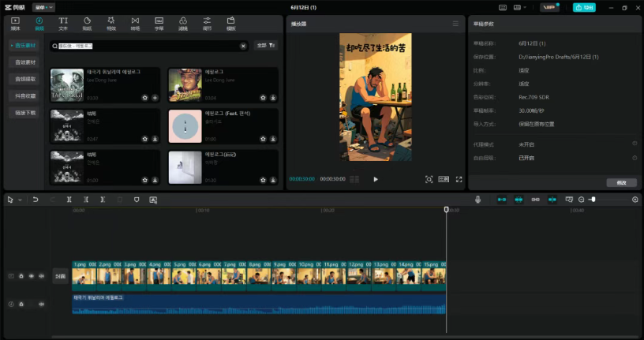Favorite the Feat. track with pink cover
Viewport: 644px width, 340px height.
click(x=263, y=139)
